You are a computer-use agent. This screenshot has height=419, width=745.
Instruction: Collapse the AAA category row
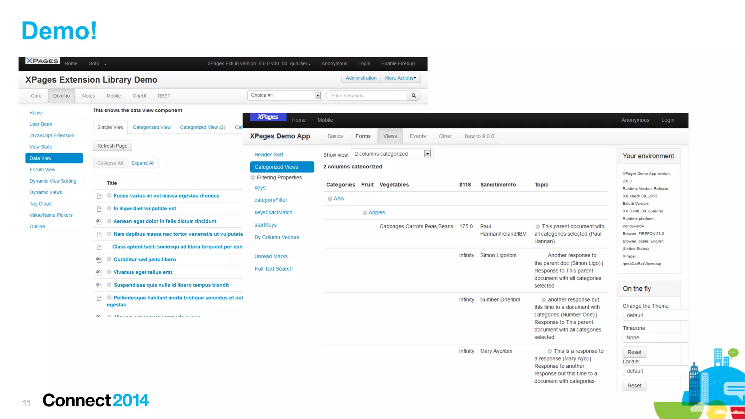(330, 199)
